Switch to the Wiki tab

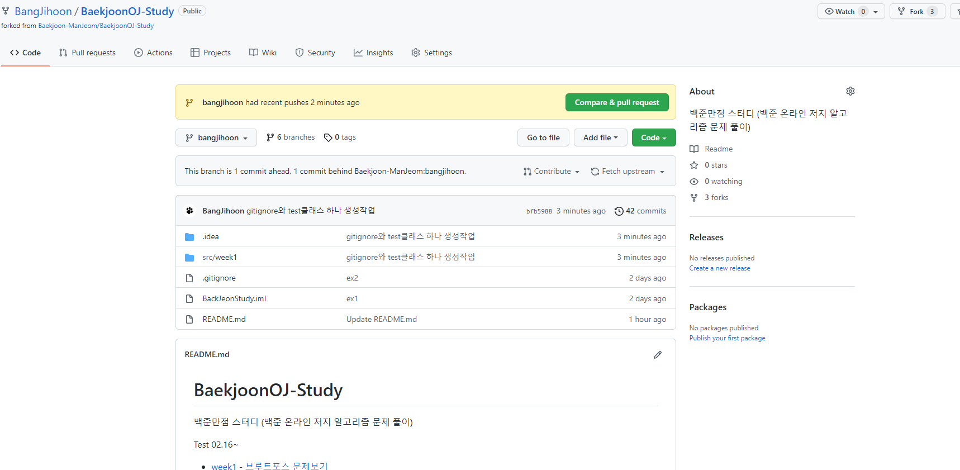click(263, 53)
